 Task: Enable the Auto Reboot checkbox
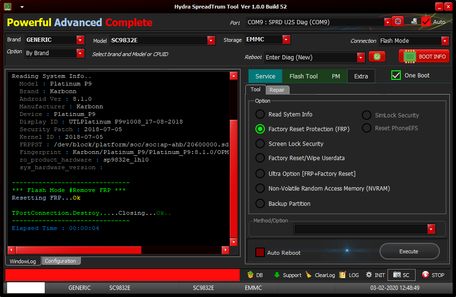coord(260,253)
